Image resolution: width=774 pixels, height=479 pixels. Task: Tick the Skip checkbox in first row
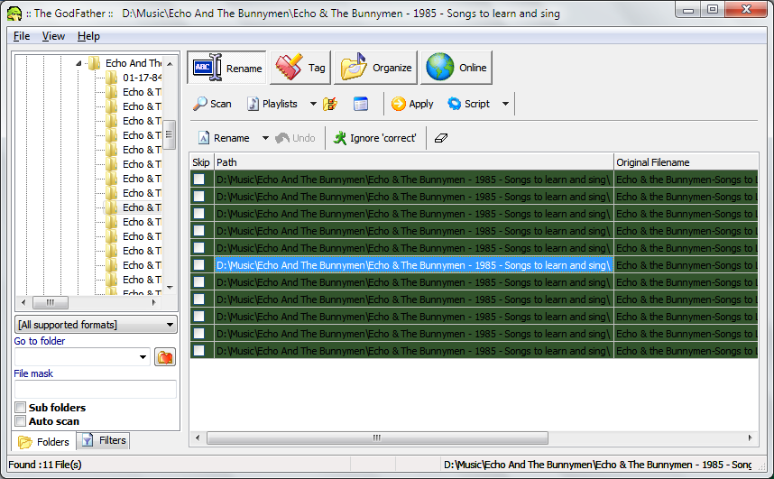199,180
